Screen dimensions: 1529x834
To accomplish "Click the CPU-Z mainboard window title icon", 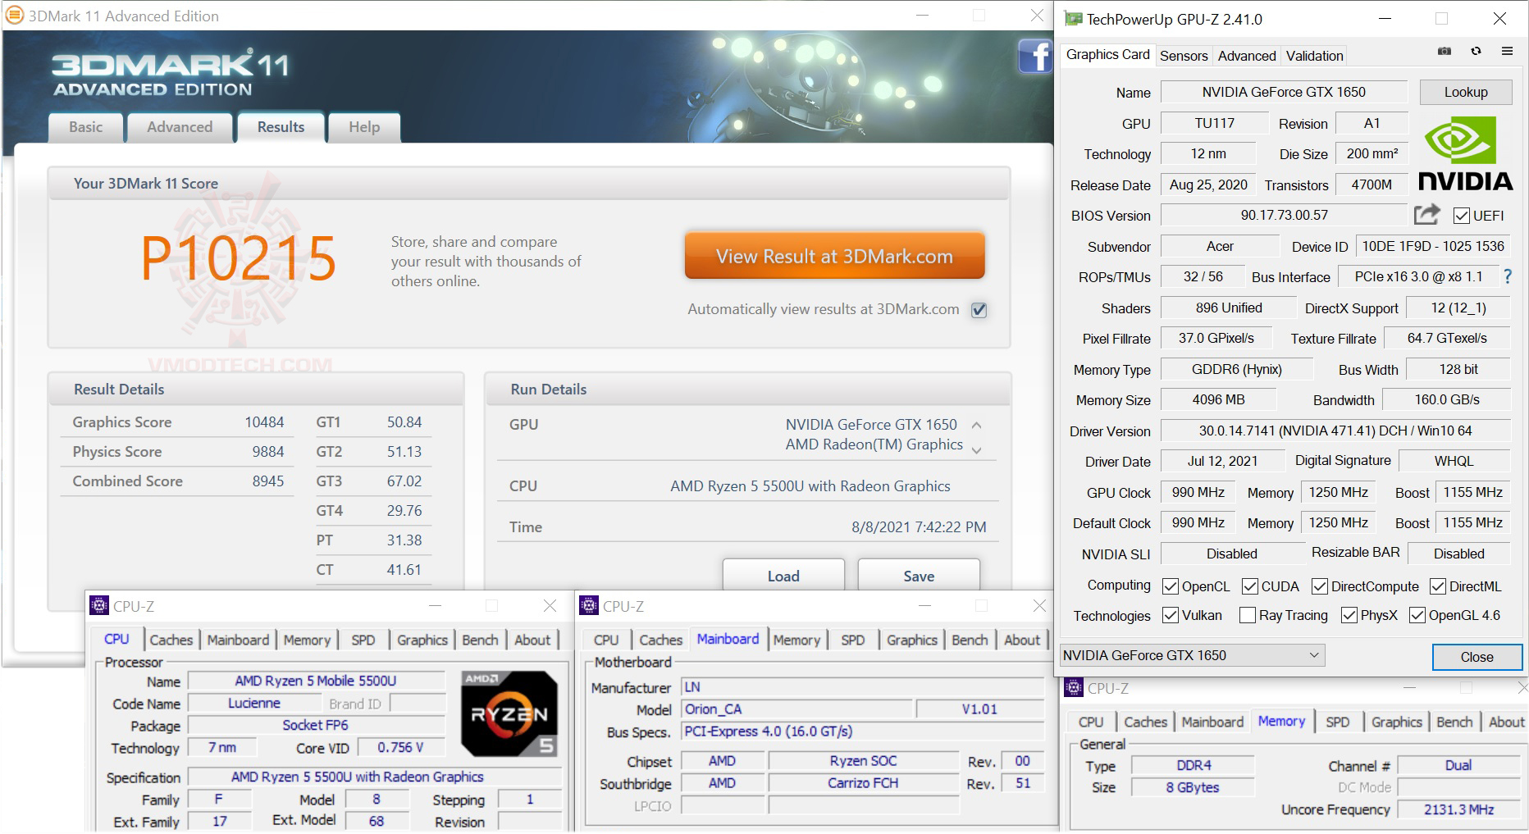I will (x=589, y=606).
